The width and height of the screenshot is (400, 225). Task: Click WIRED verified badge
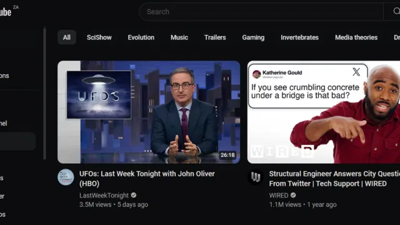[293, 195]
